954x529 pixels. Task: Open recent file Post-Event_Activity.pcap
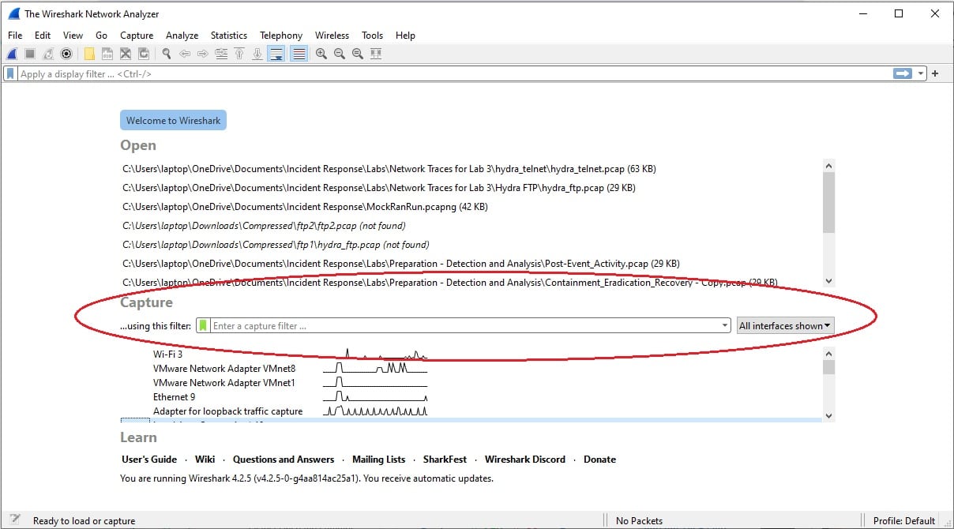pos(401,264)
